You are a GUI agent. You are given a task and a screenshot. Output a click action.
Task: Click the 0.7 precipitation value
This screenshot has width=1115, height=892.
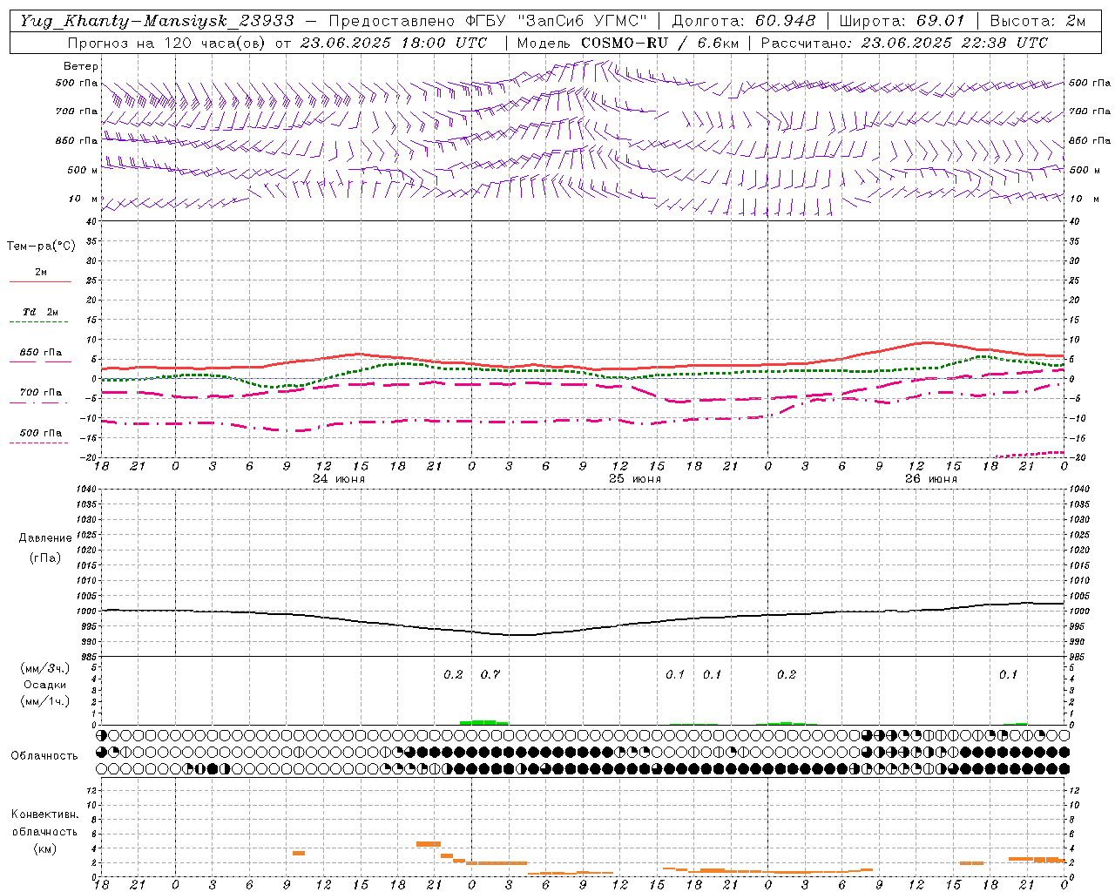point(490,675)
